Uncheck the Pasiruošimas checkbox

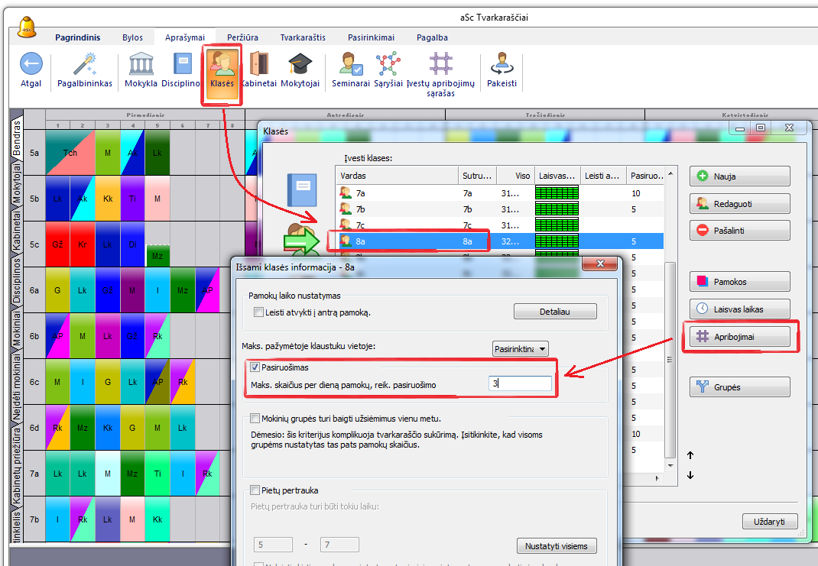(x=255, y=368)
